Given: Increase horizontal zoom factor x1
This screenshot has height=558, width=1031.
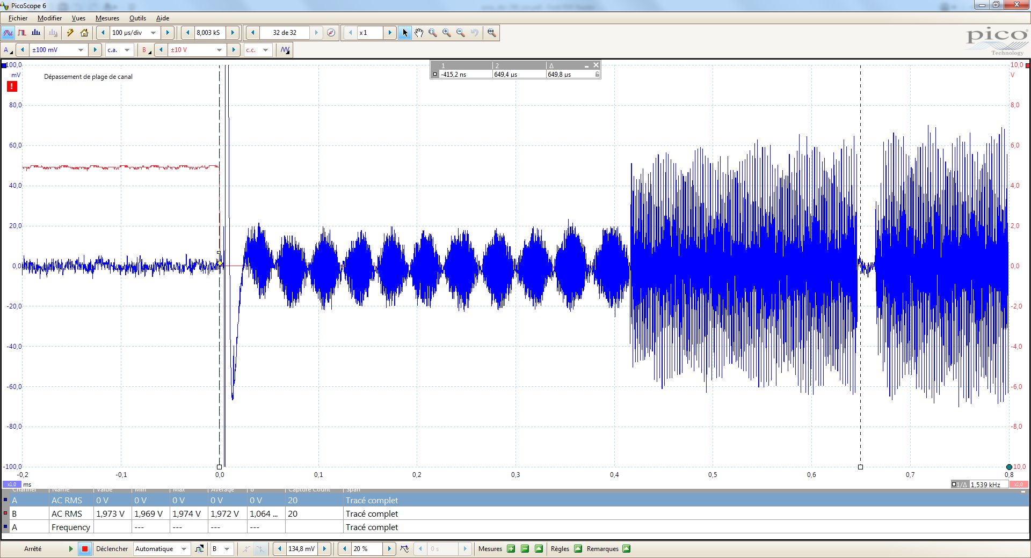Looking at the screenshot, I should [x=390, y=33].
